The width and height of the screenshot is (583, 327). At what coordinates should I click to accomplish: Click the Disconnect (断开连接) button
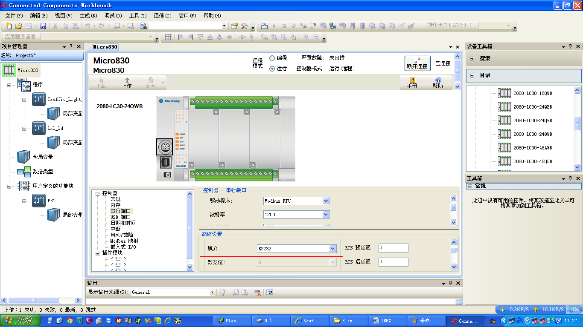point(417,63)
